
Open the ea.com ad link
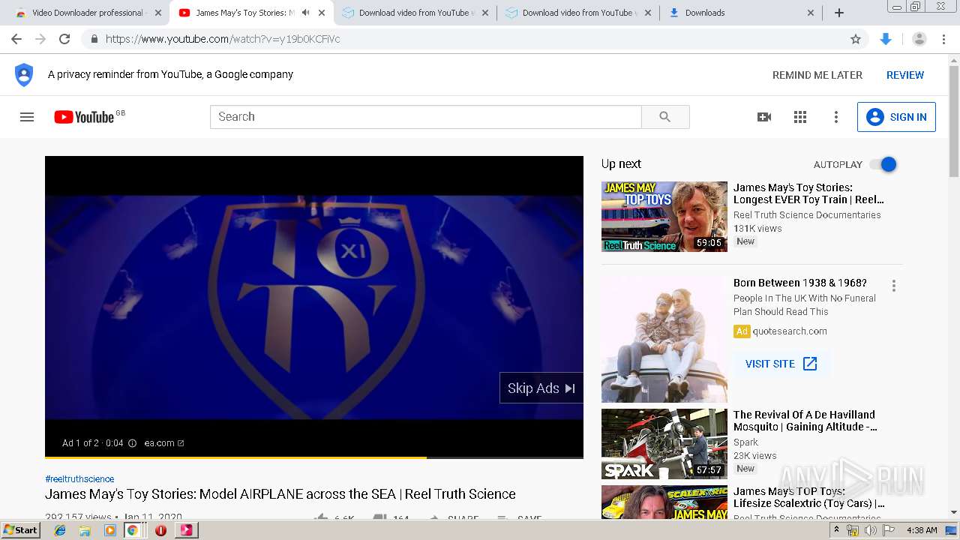click(164, 443)
